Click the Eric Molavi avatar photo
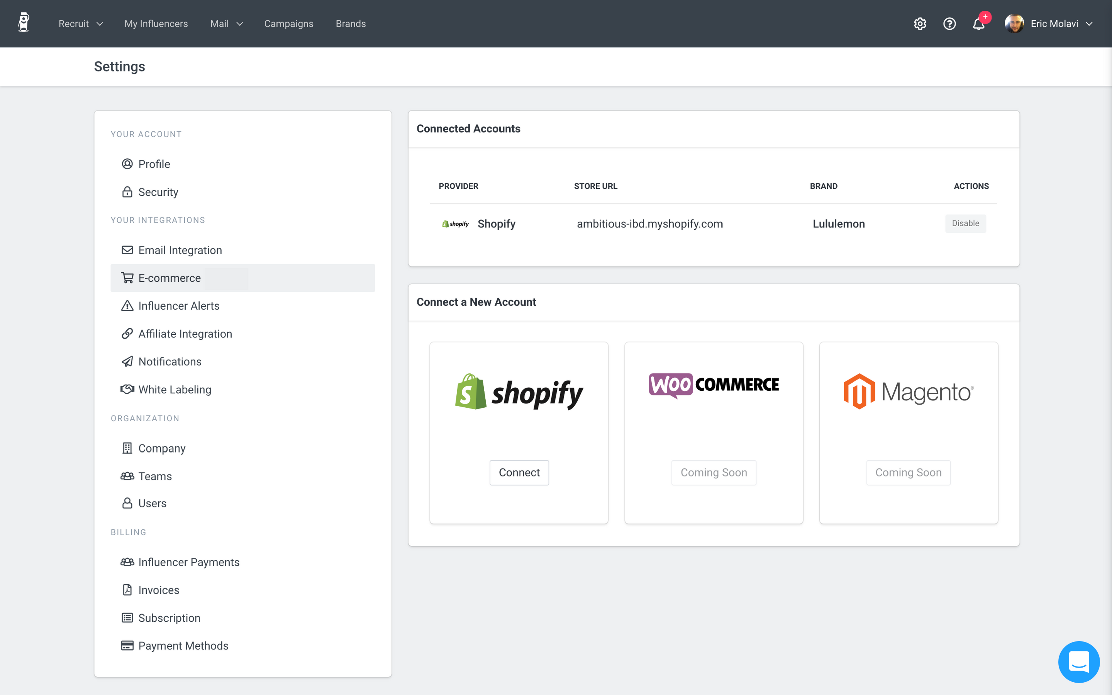The image size is (1112, 695). [1014, 24]
